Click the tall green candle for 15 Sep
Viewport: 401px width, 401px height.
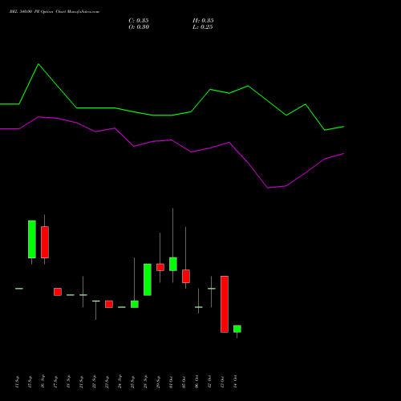pos(32,239)
